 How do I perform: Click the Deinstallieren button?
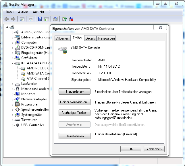click(x=75, y=136)
